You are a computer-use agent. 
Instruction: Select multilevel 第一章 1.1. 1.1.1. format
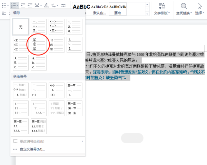pos(21,126)
